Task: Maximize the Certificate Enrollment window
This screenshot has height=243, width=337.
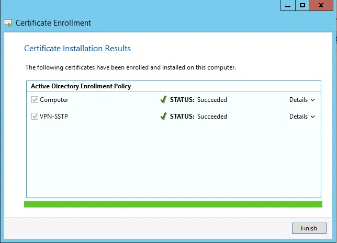Action: pyautogui.click(x=302, y=5)
